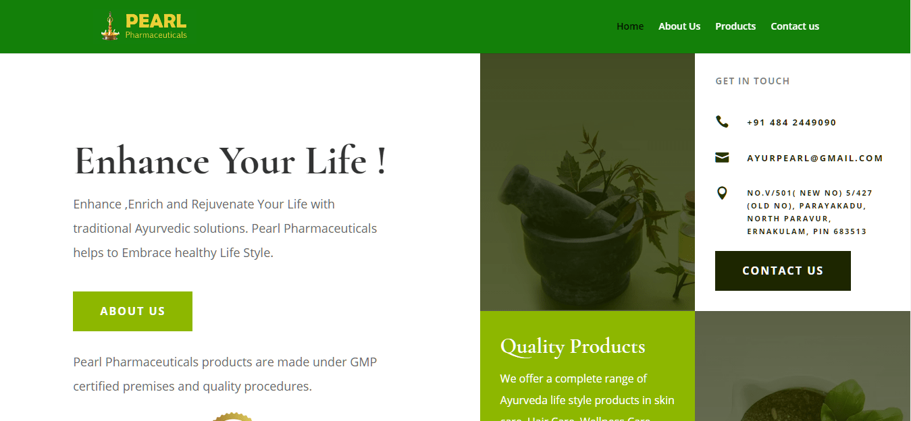
Task: Click the PEARL Pharmaceuticals brand text
Action: tap(156, 26)
